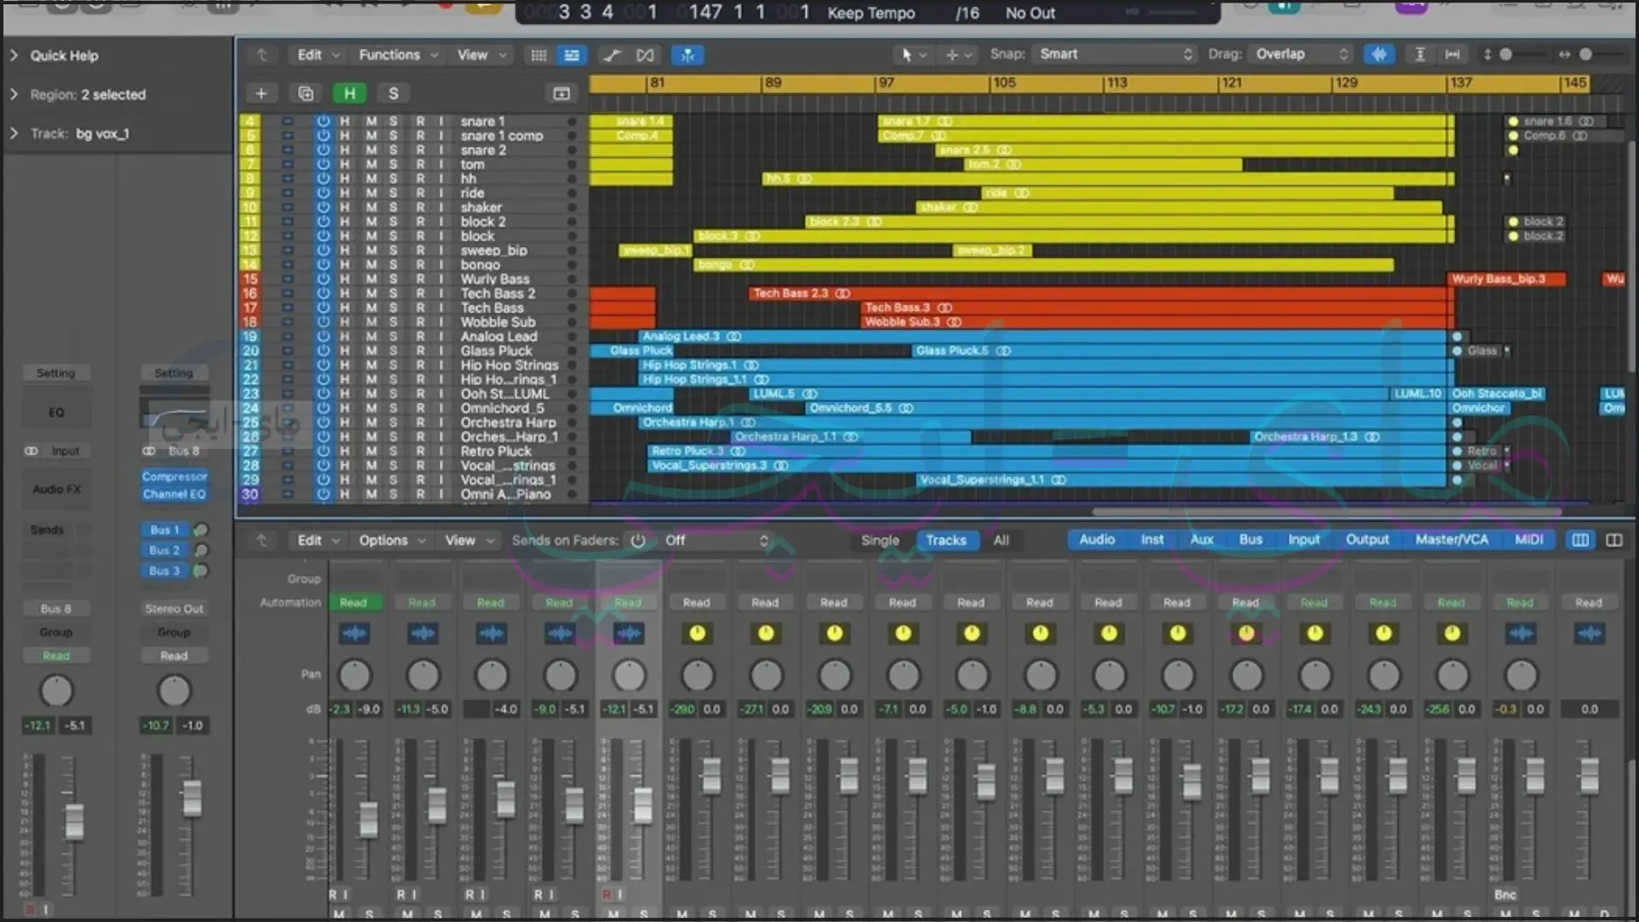Click the horizontal auto zoom icon
Viewport: 1639px width, 922px height.
pos(1452,55)
